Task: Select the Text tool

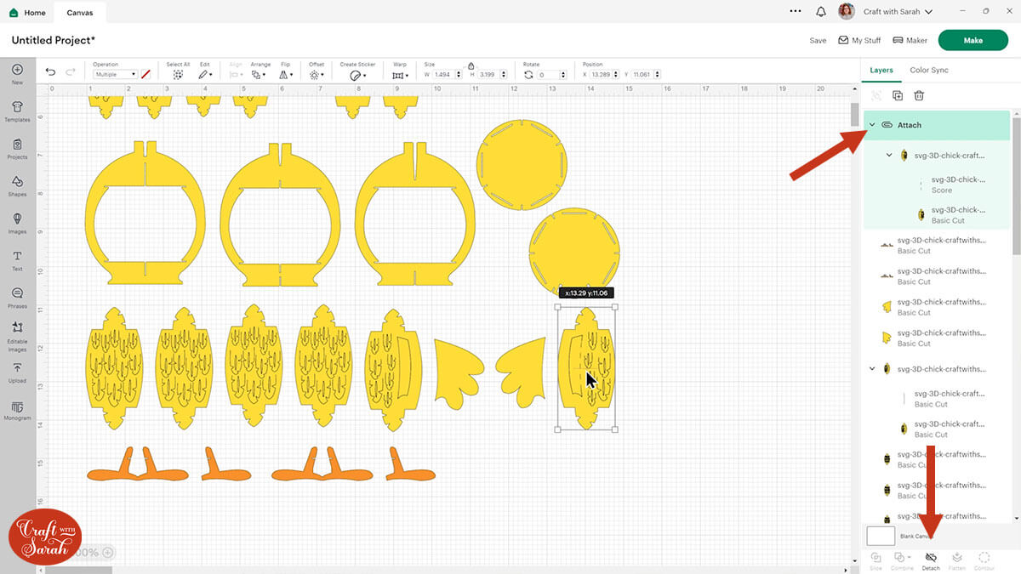Action: pyautogui.click(x=17, y=259)
